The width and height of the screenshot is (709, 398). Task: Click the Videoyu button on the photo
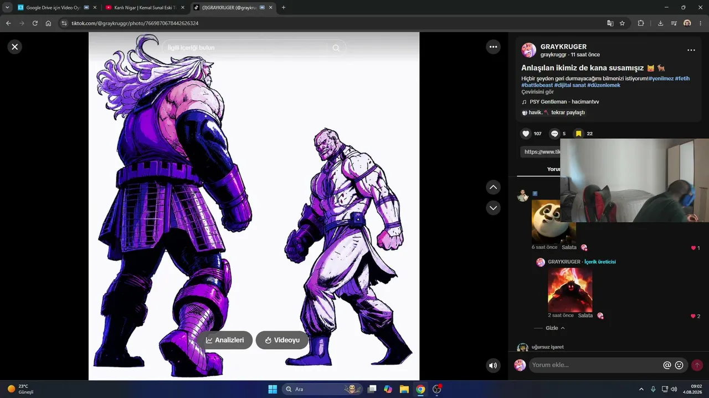tap(282, 340)
